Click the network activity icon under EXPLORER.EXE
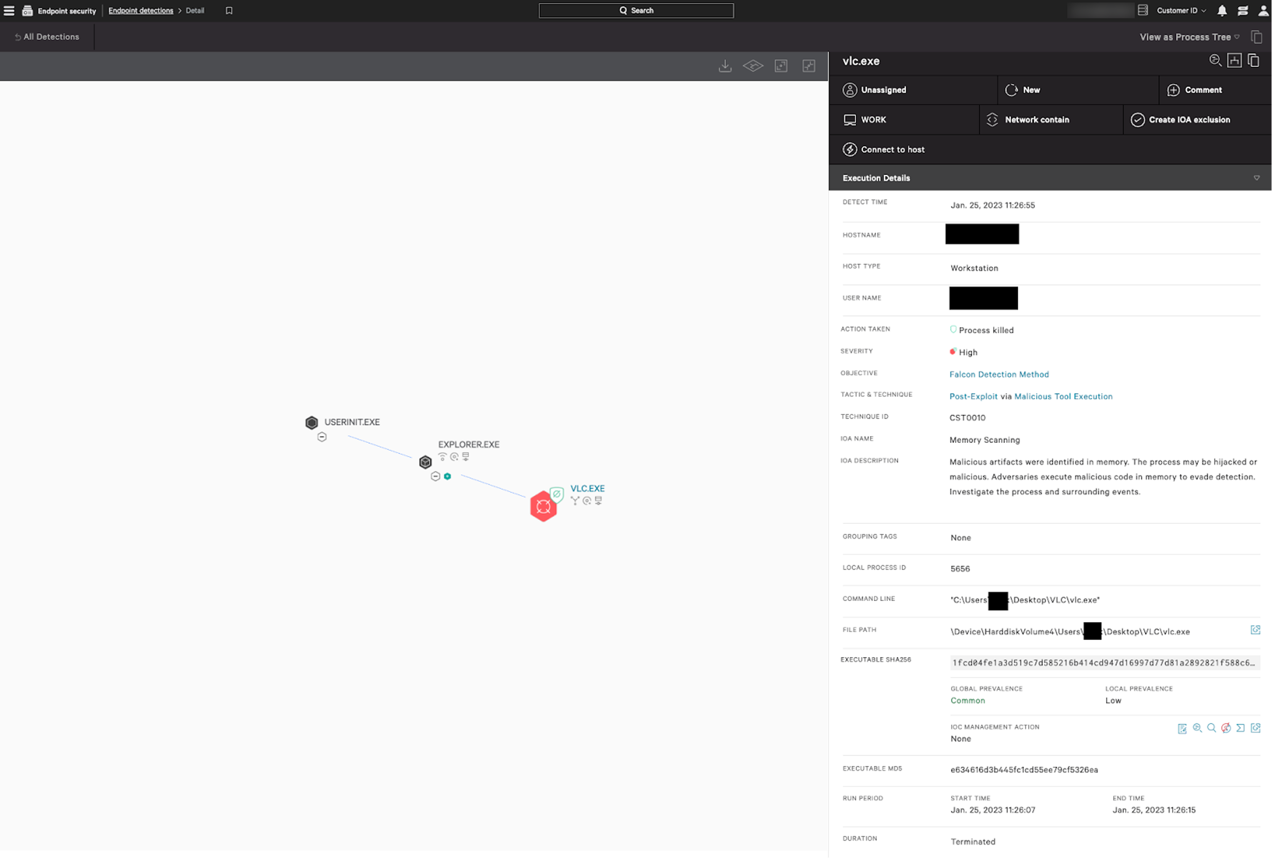1272x858 pixels. point(443,456)
